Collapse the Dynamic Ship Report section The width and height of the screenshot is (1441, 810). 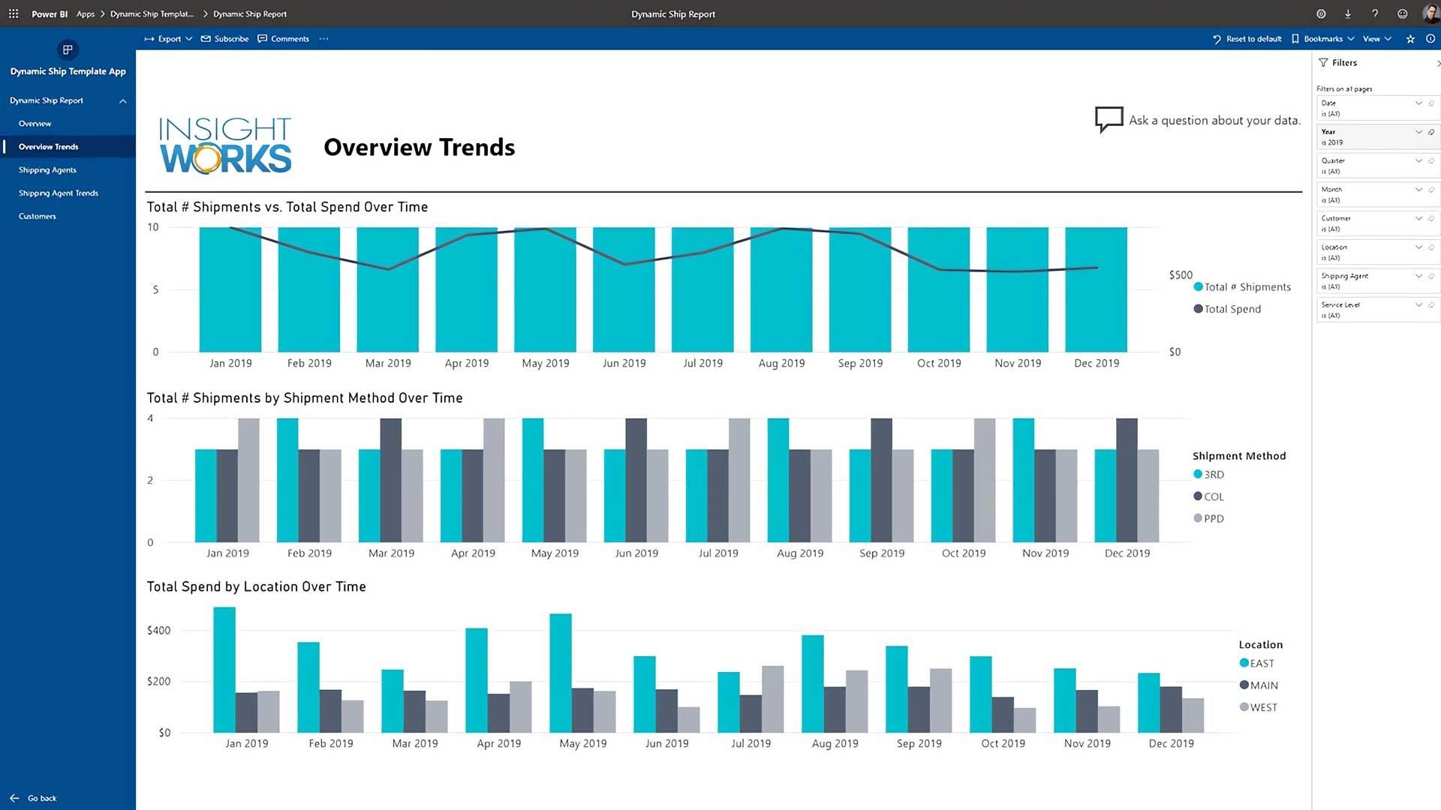[122, 100]
